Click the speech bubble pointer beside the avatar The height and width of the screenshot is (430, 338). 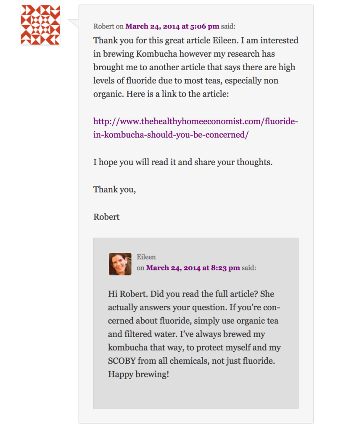(73, 24)
